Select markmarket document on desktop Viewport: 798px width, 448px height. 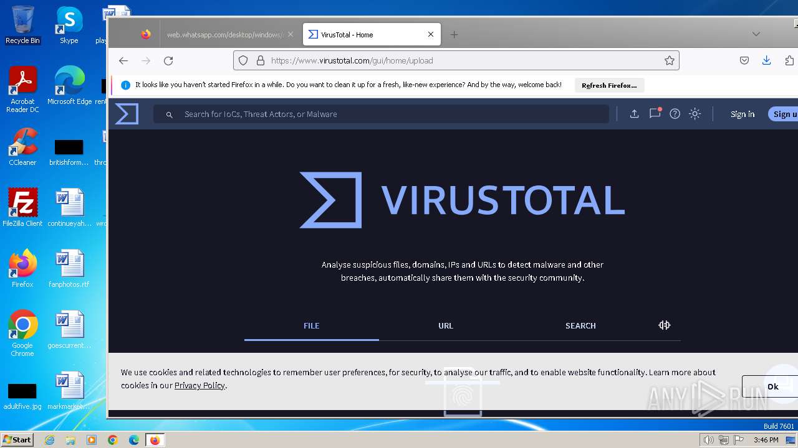click(69, 391)
